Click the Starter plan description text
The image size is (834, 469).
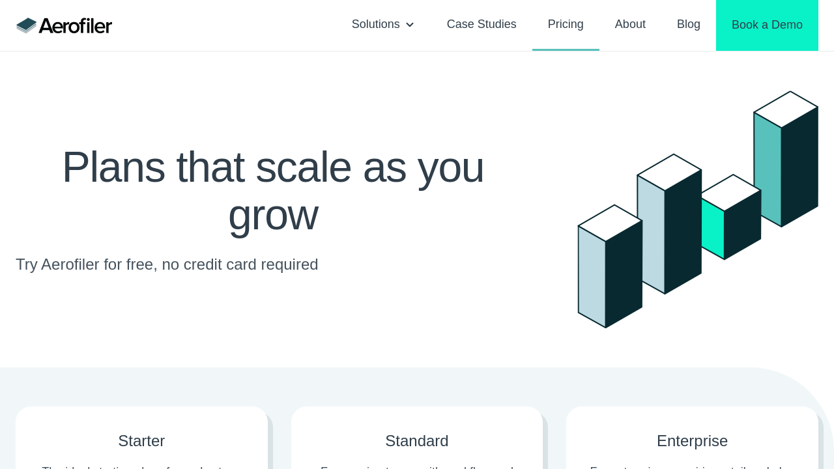coord(141,466)
